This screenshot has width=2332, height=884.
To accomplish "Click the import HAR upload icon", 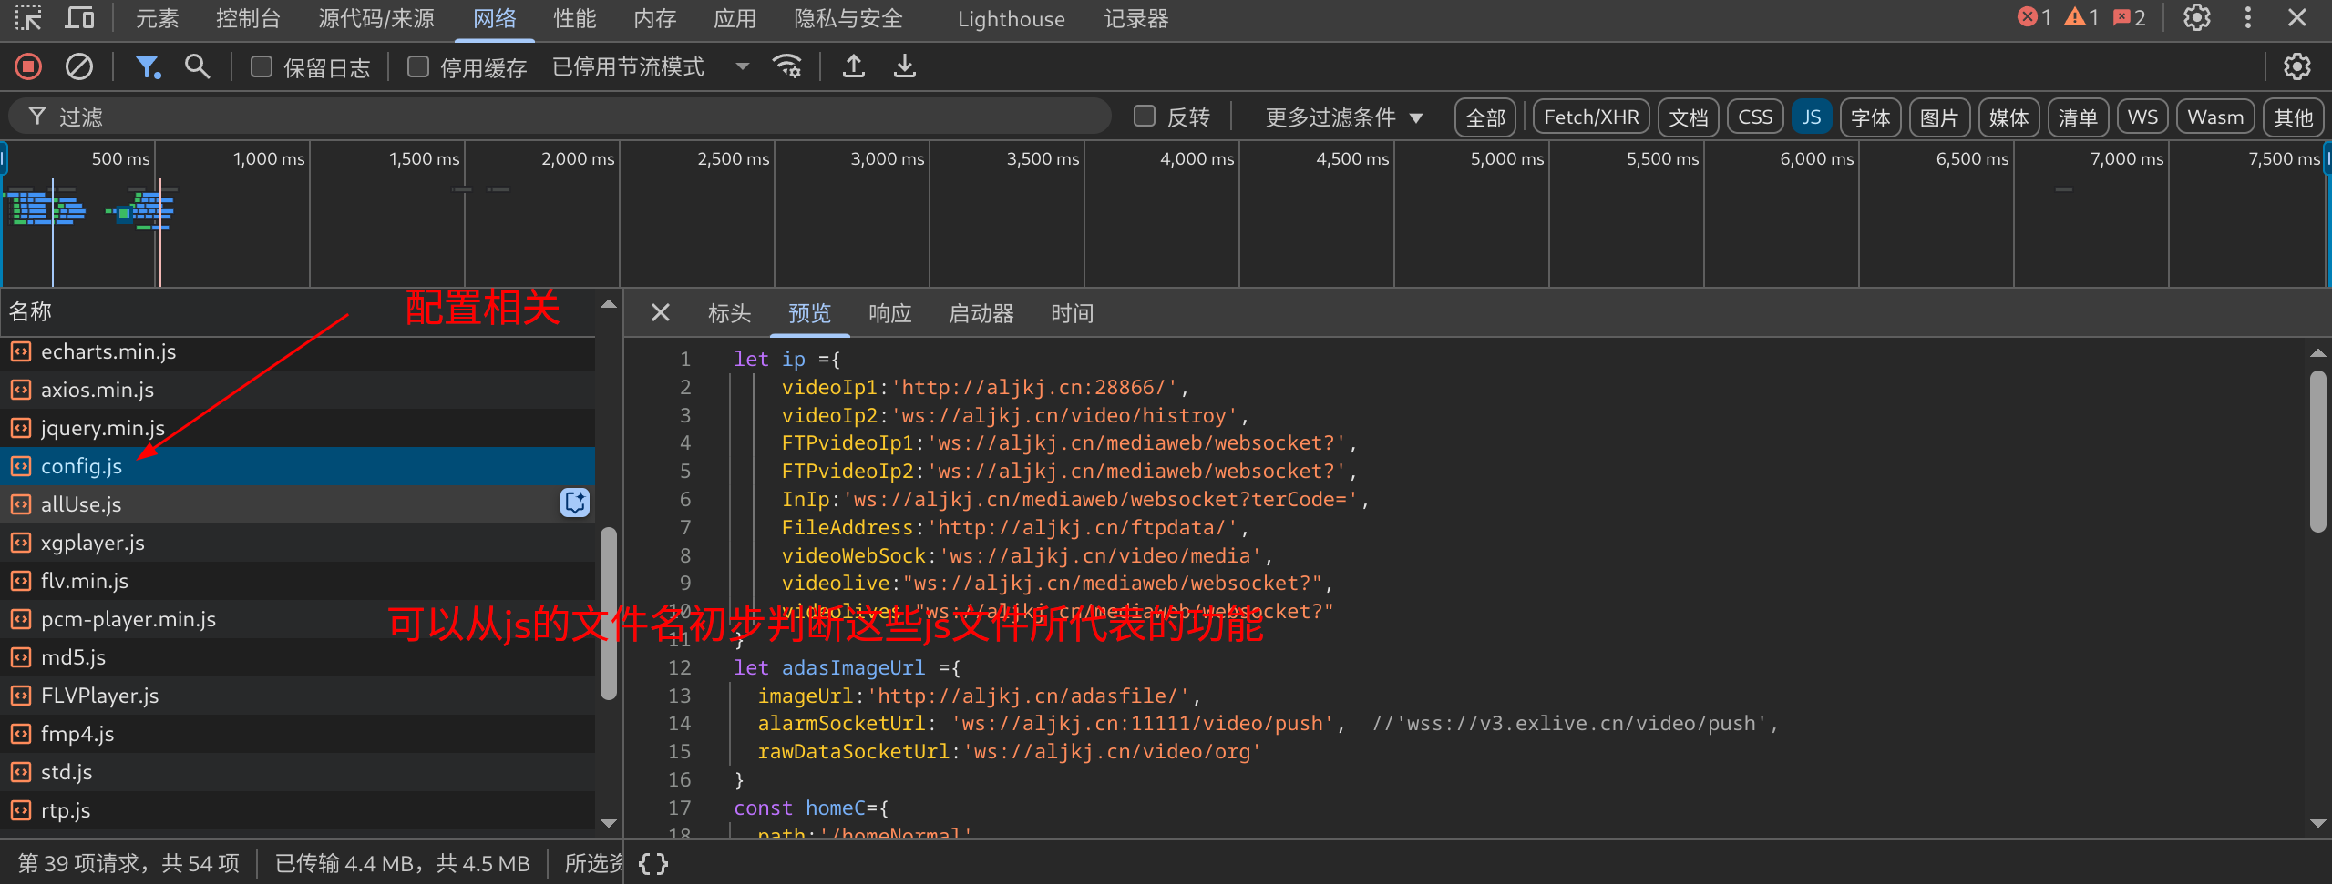I will tap(853, 66).
